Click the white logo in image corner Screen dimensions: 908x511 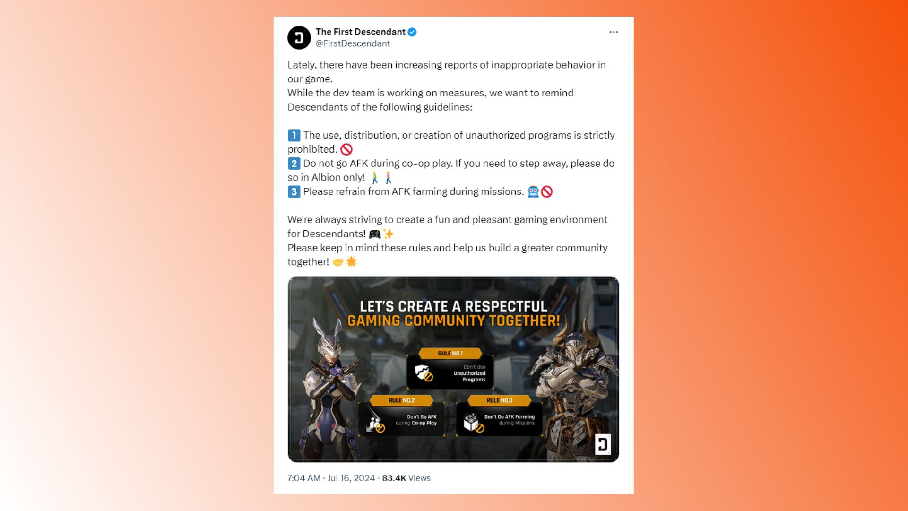pyautogui.click(x=603, y=444)
